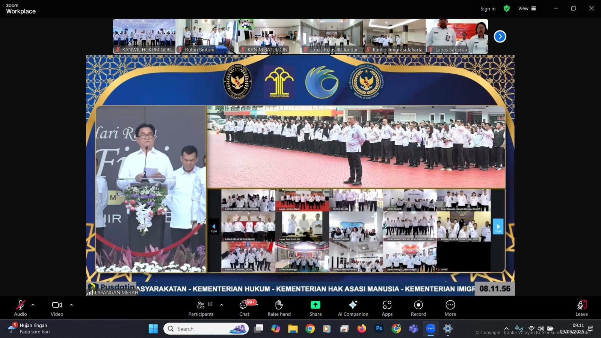Leave the meeting
The height and width of the screenshot is (338, 601).
click(x=581, y=308)
